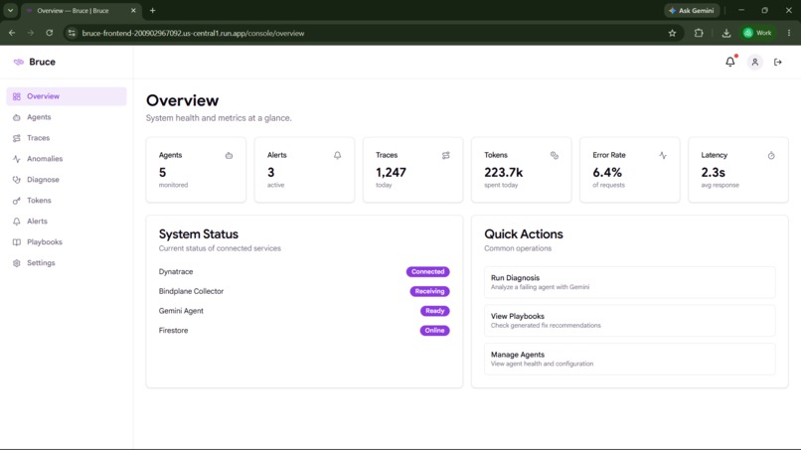Viewport: 801px width, 450px height.
Task: Click the pulse icon on Error Rate card
Action: (663, 155)
